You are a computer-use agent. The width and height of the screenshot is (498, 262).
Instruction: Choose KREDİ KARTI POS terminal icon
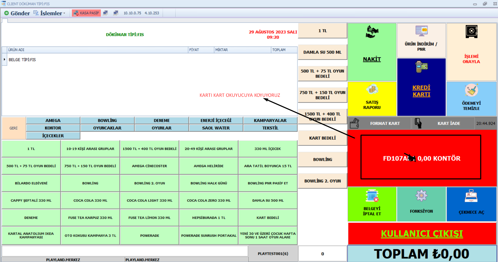tap(421, 67)
